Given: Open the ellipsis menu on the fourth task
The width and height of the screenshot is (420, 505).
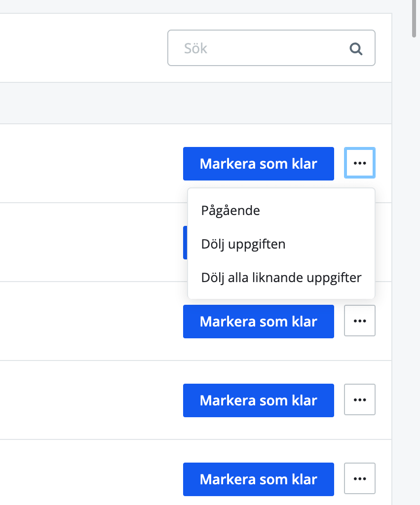Looking at the screenshot, I should pos(359,399).
